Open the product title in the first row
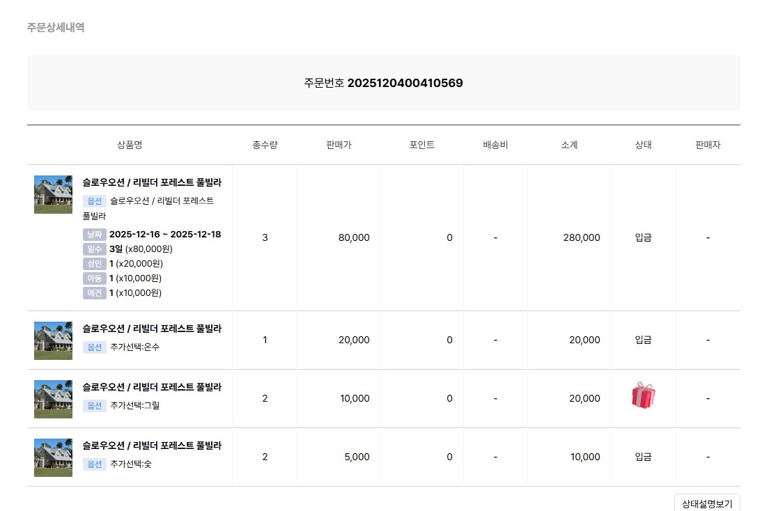The image size is (767, 511). [x=152, y=182]
